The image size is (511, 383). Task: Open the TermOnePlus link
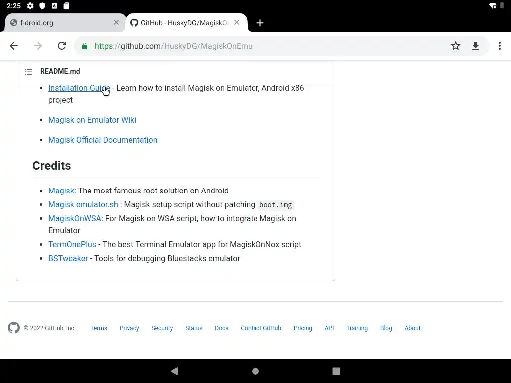[x=72, y=244]
